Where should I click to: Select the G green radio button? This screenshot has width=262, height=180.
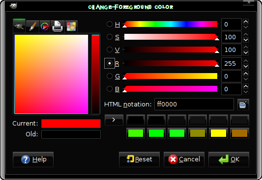110,76
